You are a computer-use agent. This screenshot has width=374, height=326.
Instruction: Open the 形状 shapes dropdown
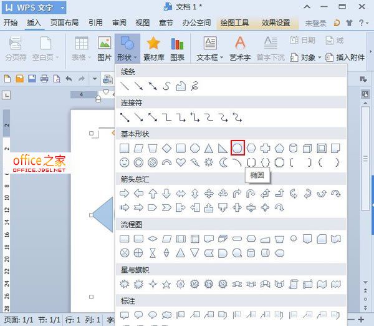pyautogui.click(x=127, y=49)
